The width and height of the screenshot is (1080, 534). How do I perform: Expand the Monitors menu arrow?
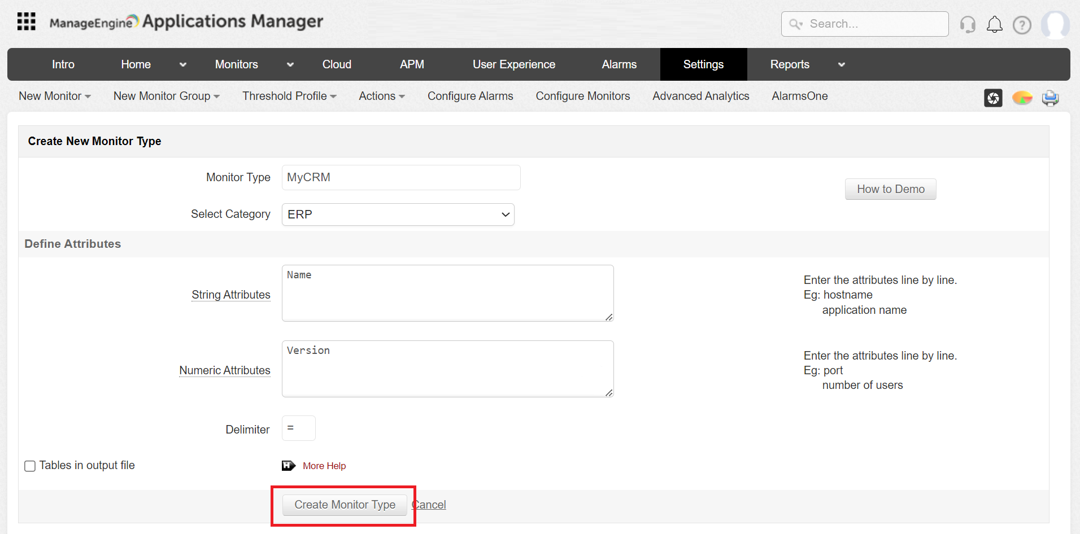click(290, 65)
